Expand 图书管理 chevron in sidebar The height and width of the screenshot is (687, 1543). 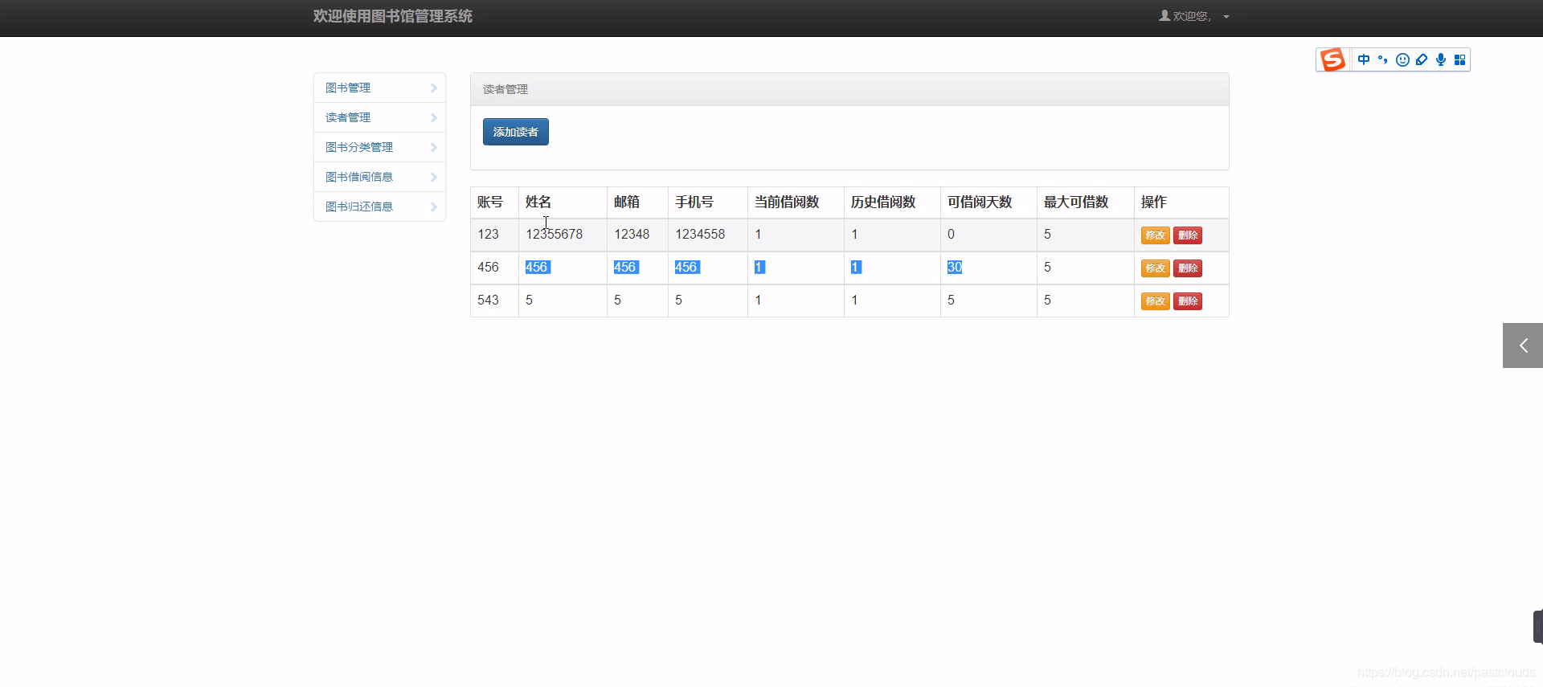tap(433, 88)
